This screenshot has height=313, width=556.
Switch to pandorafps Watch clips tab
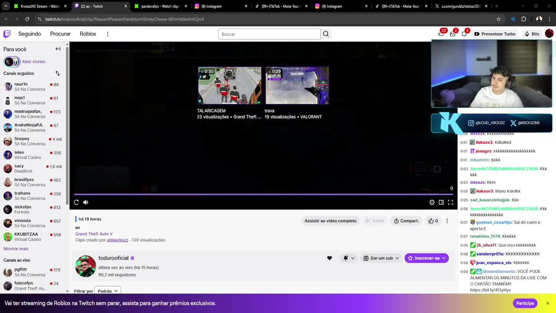160,7
